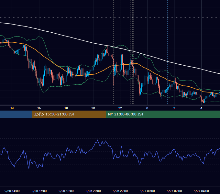Click the hour label 14 on time axis

click(x=12, y=108)
